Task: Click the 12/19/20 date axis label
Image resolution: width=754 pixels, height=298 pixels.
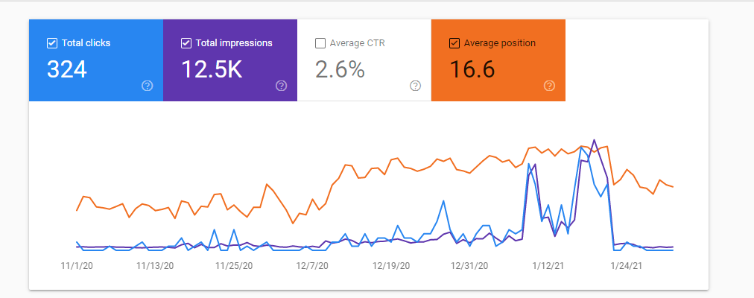Action: (390, 265)
